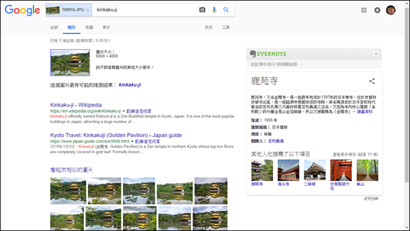Screen dimensions: 410x231
Task: Open 設定 settings menu
Action: point(209,27)
